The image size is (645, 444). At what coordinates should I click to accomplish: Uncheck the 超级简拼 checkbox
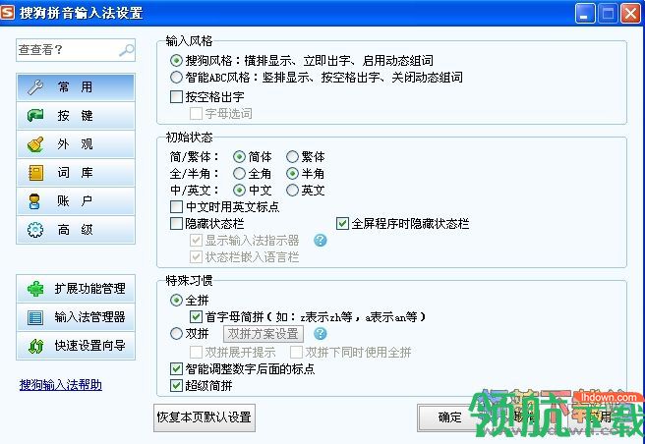(176, 386)
